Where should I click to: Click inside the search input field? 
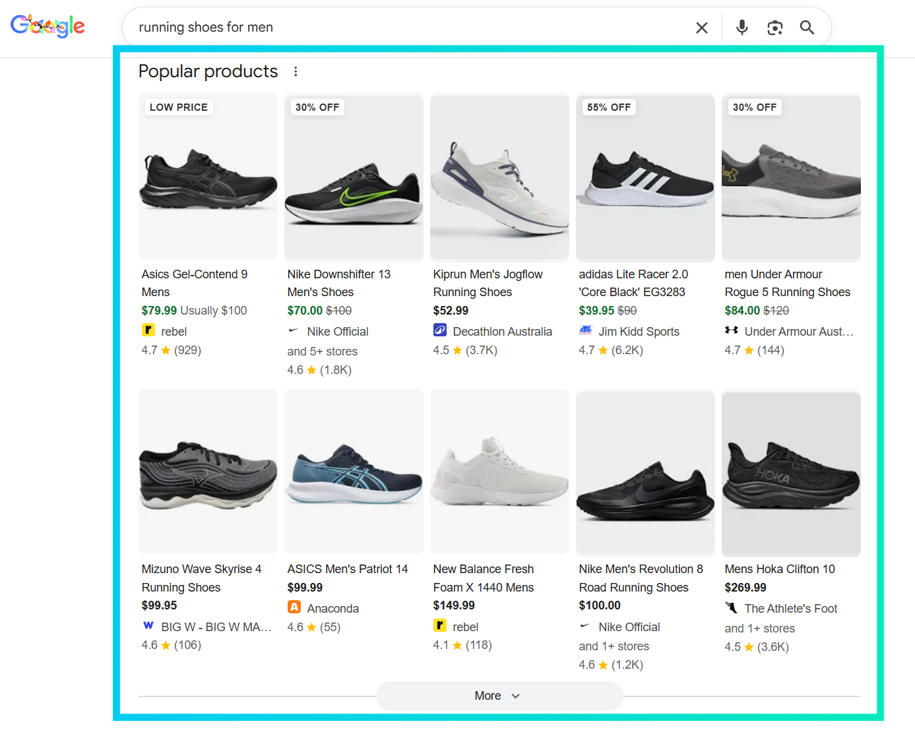(396, 27)
